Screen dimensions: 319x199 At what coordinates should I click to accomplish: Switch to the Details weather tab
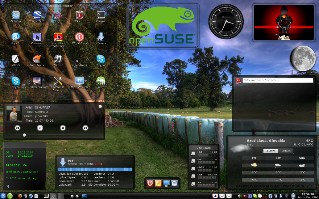286,151
